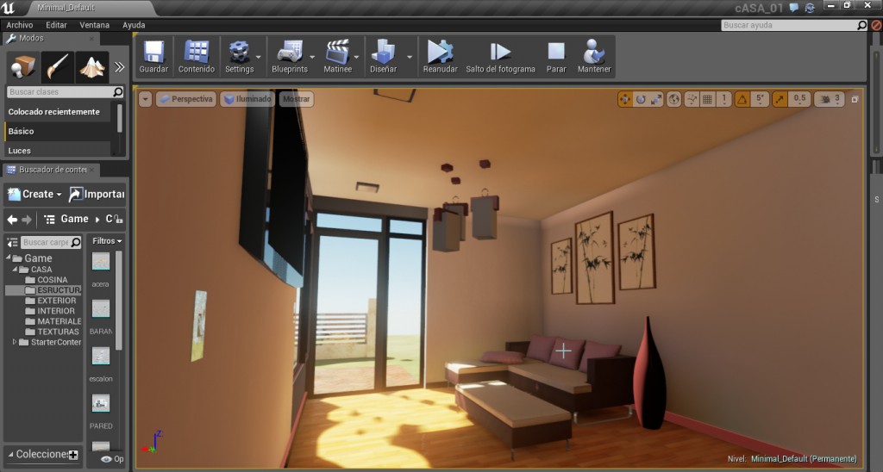Toggle world coordinate system globe icon
This screenshot has width=883, height=472.
click(x=674, y=100)
